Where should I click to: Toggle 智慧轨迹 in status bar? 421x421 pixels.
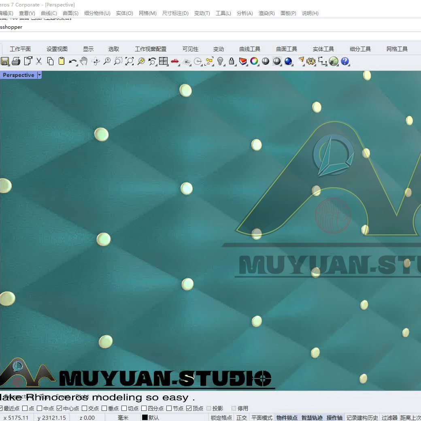tap(312, 417)
